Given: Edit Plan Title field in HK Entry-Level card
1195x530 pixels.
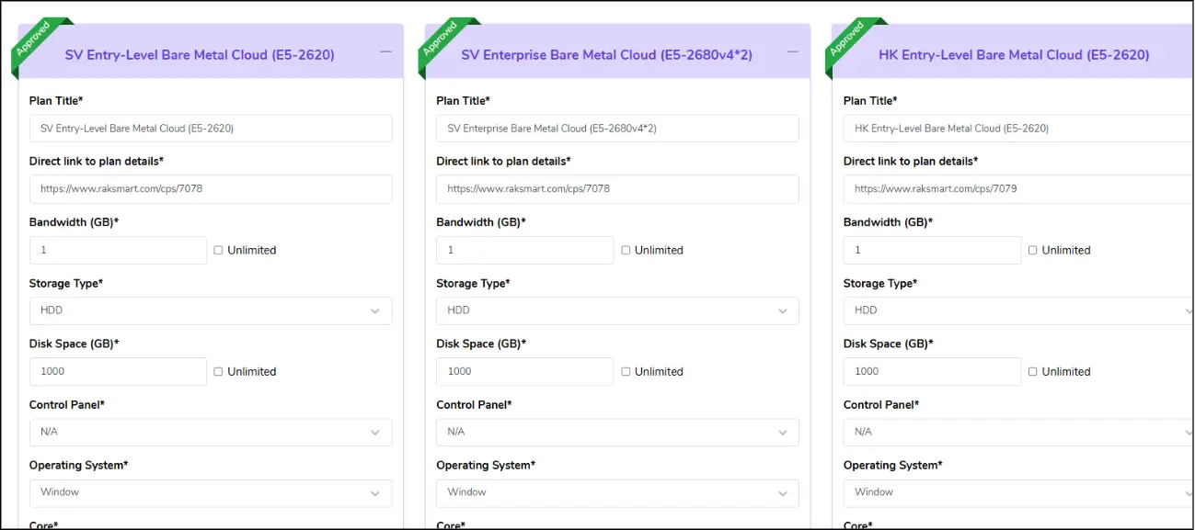Looking at the screenshot, I should (1018, 129).
